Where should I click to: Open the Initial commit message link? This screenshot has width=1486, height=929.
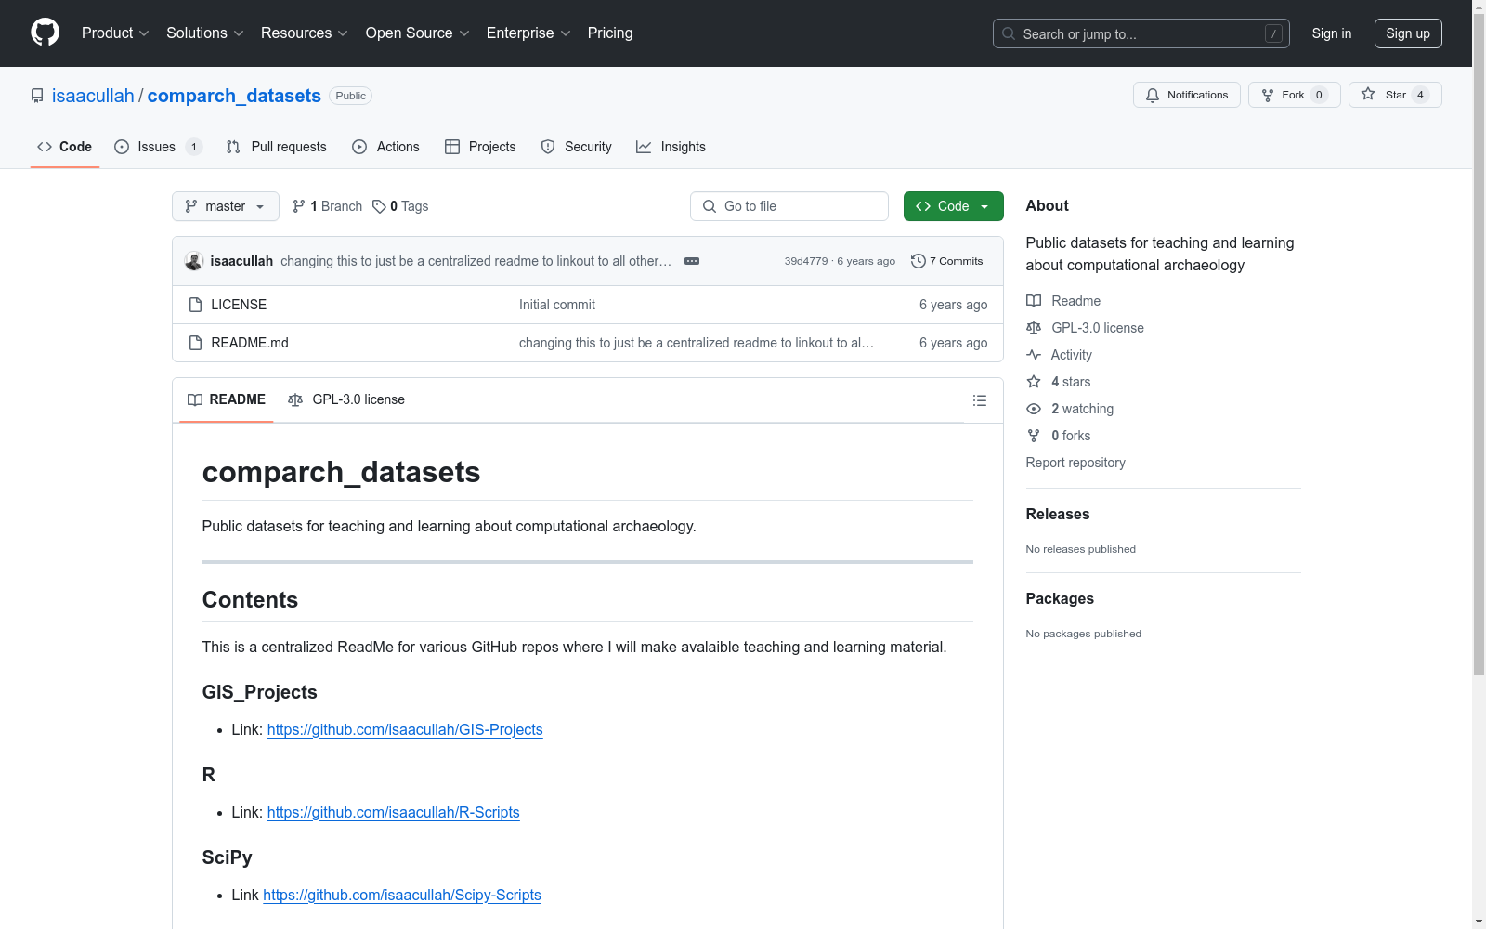[x=557, y=305]
